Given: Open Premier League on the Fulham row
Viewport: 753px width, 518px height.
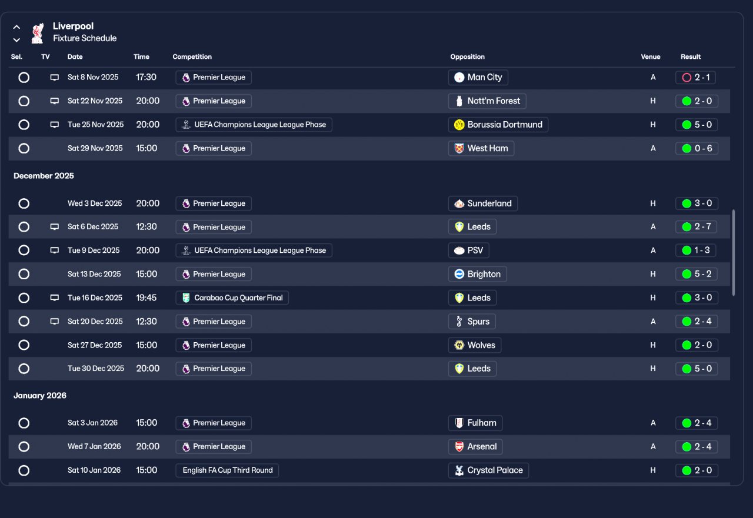Looking at the screenshot, I should [x=214, y=423].
